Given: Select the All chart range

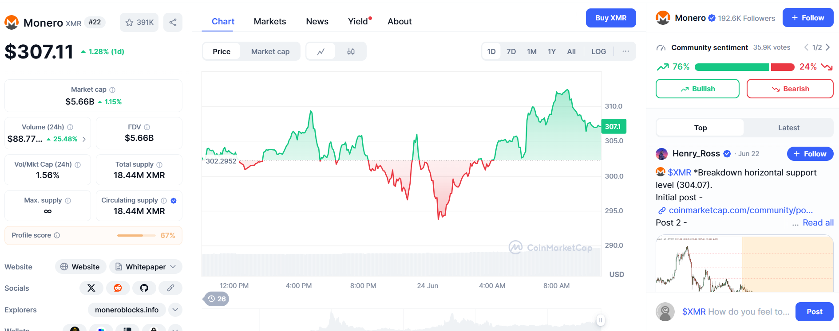Looking at the screenshot, I should click(571, 51).
